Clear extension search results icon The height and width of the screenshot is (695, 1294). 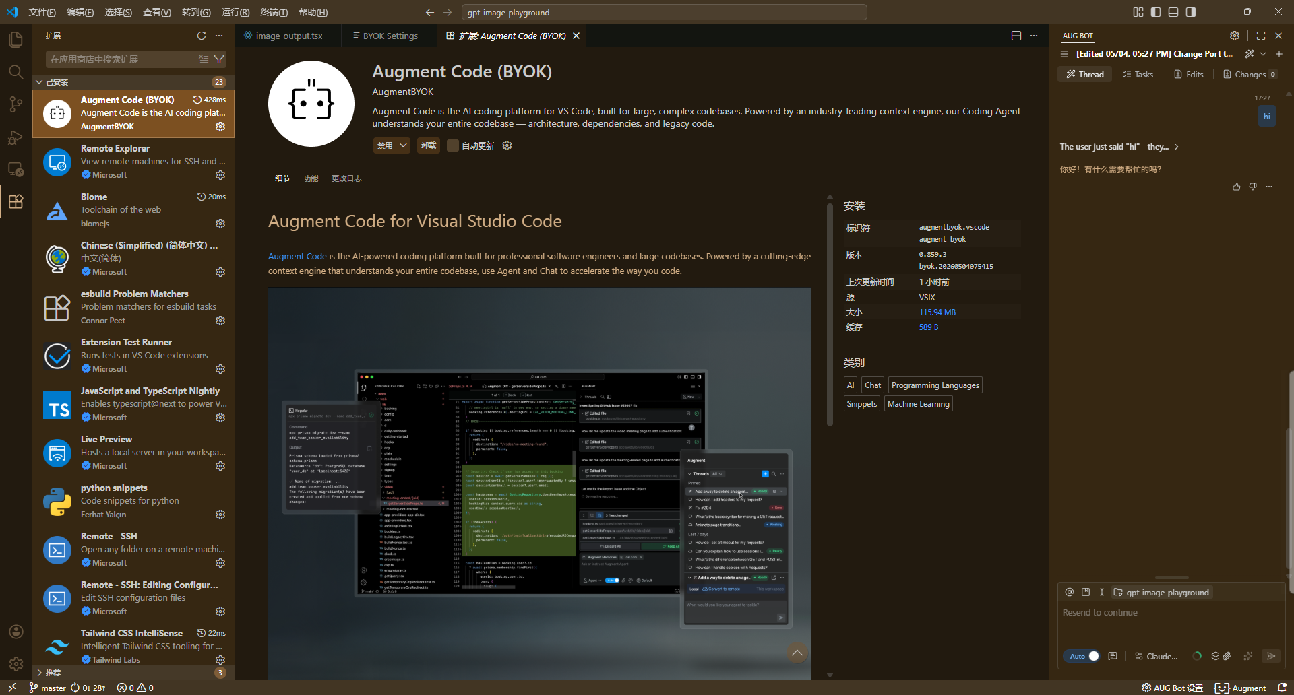(x=204, y=59)
